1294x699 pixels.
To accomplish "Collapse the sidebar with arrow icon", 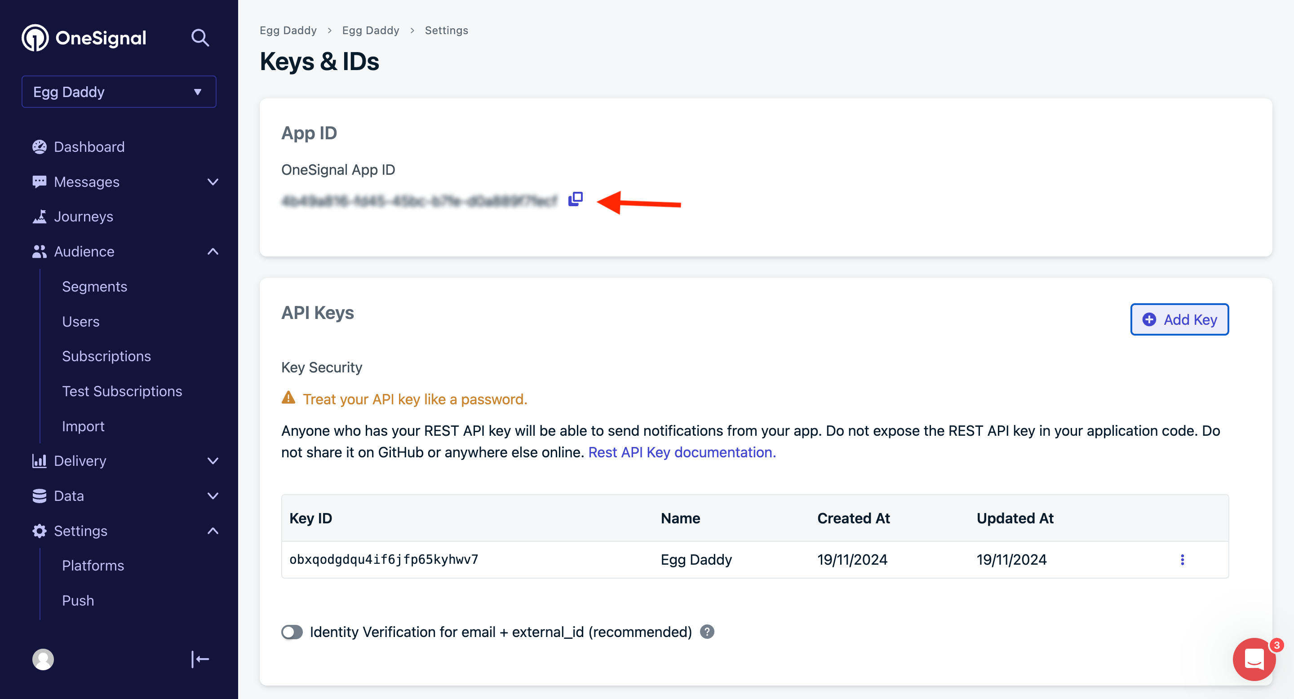I will [x=200, y=659].
